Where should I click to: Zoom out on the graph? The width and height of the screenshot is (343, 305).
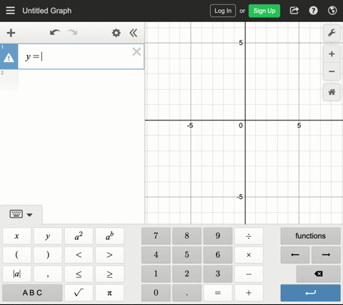tap(332, 71)
